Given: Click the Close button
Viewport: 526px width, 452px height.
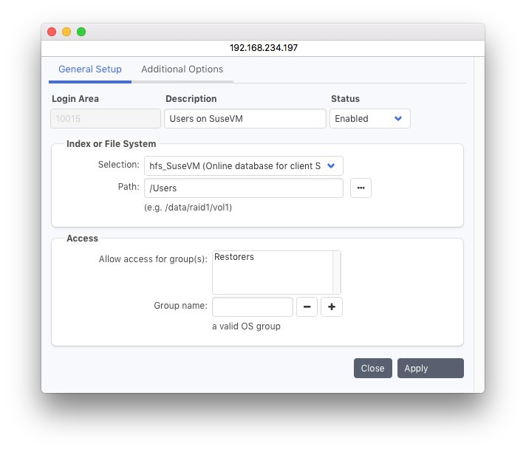Looking at the screenshot, I should click(372, 369).
